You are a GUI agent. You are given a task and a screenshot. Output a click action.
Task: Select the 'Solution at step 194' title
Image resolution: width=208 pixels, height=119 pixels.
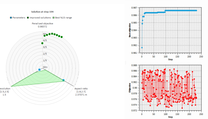[x=42, y=12]
